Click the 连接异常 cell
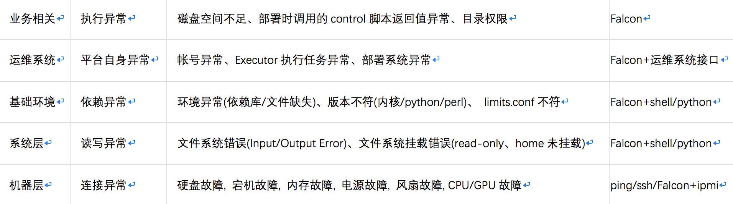The height and width of the screenshot is (204, 733). click(x=104, y=185)
